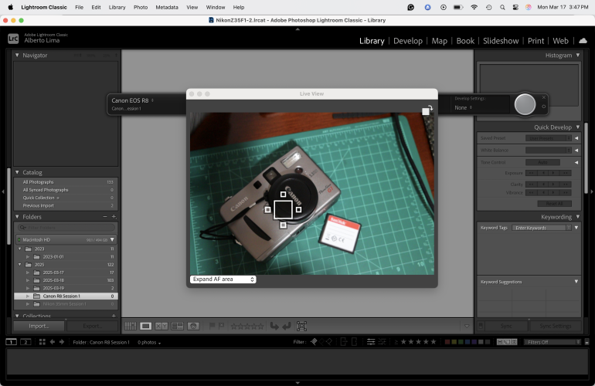Filter by yellow color label
This screenshot has height=386, width=595.
point(454,342)
